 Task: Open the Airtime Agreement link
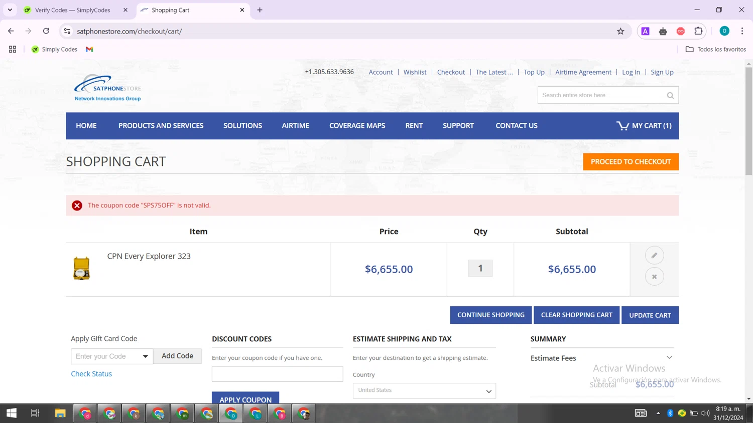[583, 72]
